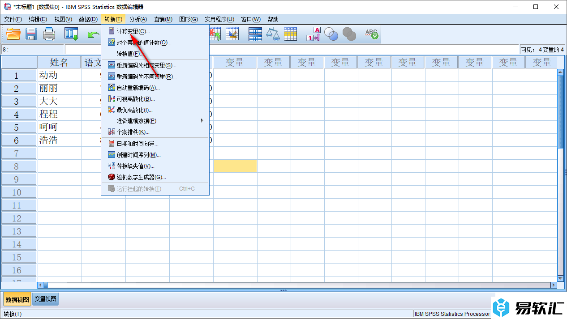Expand 准备建模数据(P) submenu
The image size is (567, 319).
(155, 121)
